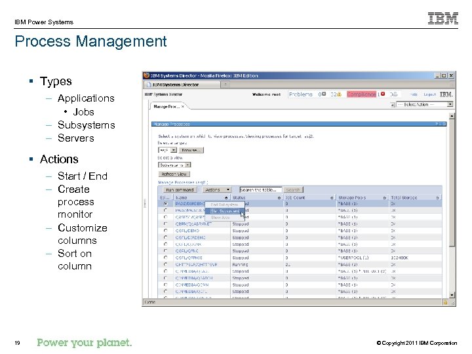
Task: Sort table by Job Count column icon
Action: pos(332,198)
